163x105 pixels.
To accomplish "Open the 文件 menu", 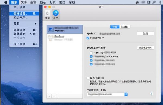I will coord(24,2).
